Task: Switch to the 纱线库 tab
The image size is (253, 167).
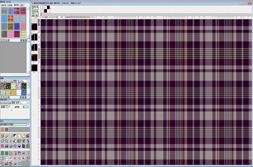Action: coord(10,5)
